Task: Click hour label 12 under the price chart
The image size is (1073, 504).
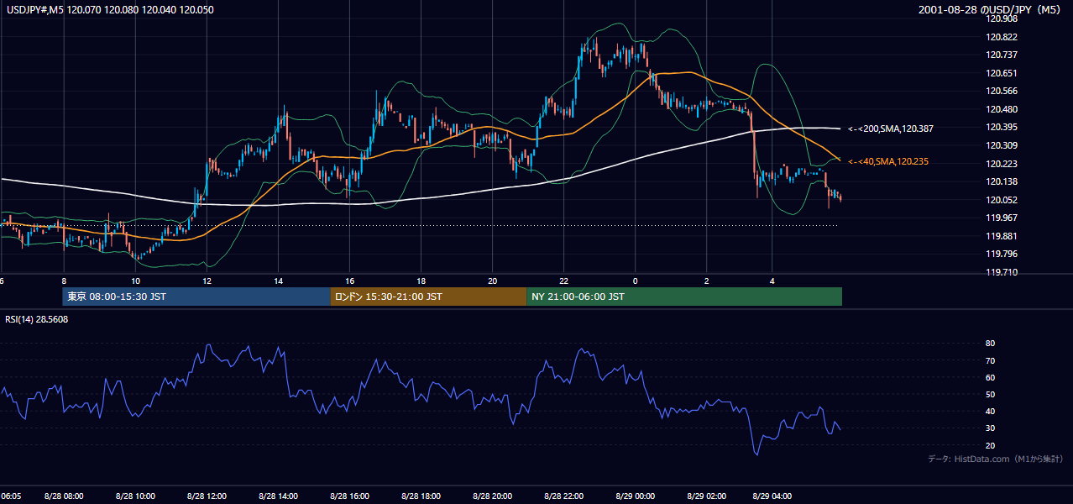Action: click(207, 281)
